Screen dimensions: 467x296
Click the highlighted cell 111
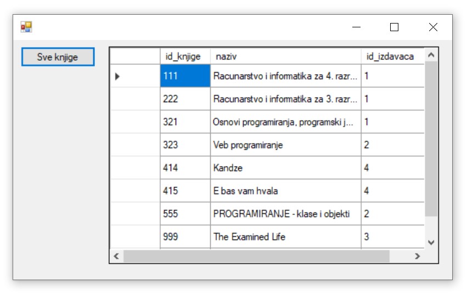point(185,76)
